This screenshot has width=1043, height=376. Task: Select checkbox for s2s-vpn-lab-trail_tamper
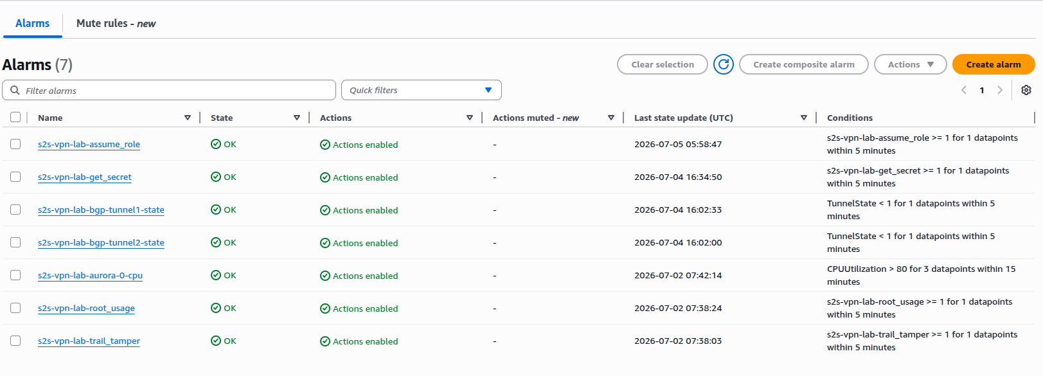pyautogui.click(x=15, y=341)
